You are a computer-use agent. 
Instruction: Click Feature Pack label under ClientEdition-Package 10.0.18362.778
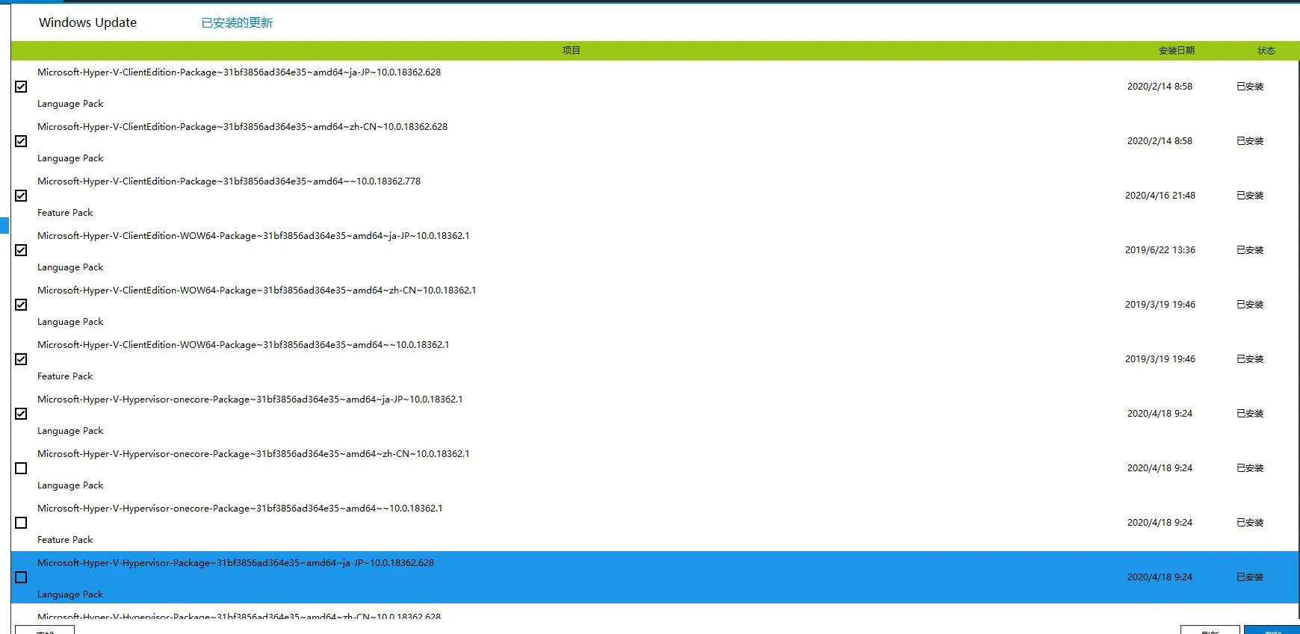coord(65,213)
